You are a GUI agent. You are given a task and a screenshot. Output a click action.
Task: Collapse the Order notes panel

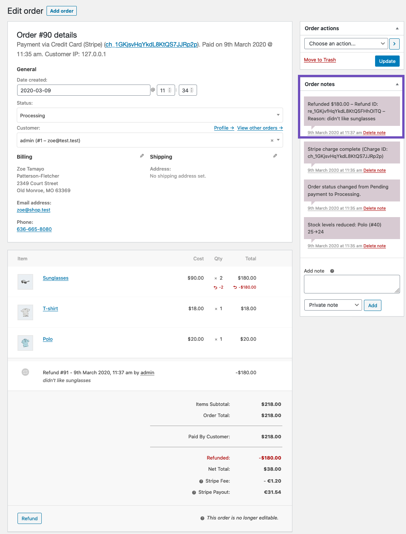(x=396, y=84)
